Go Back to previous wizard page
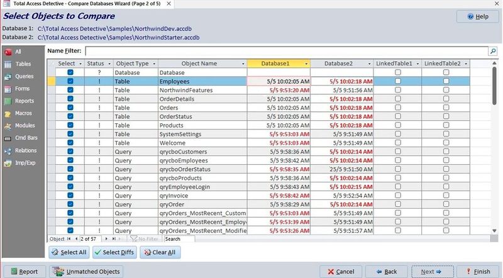Screen dimensions: 503x278 tap(387, 272)
